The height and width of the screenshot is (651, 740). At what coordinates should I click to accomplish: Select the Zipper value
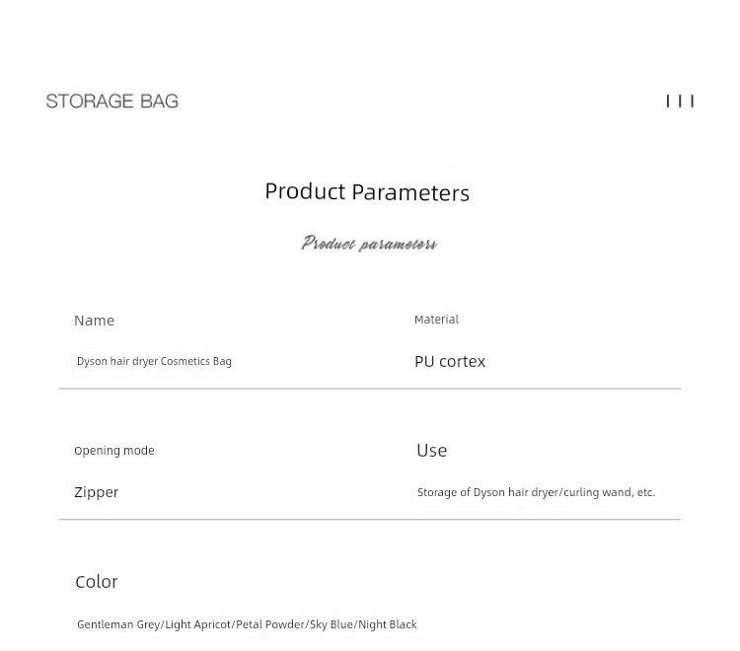(97, 492)
